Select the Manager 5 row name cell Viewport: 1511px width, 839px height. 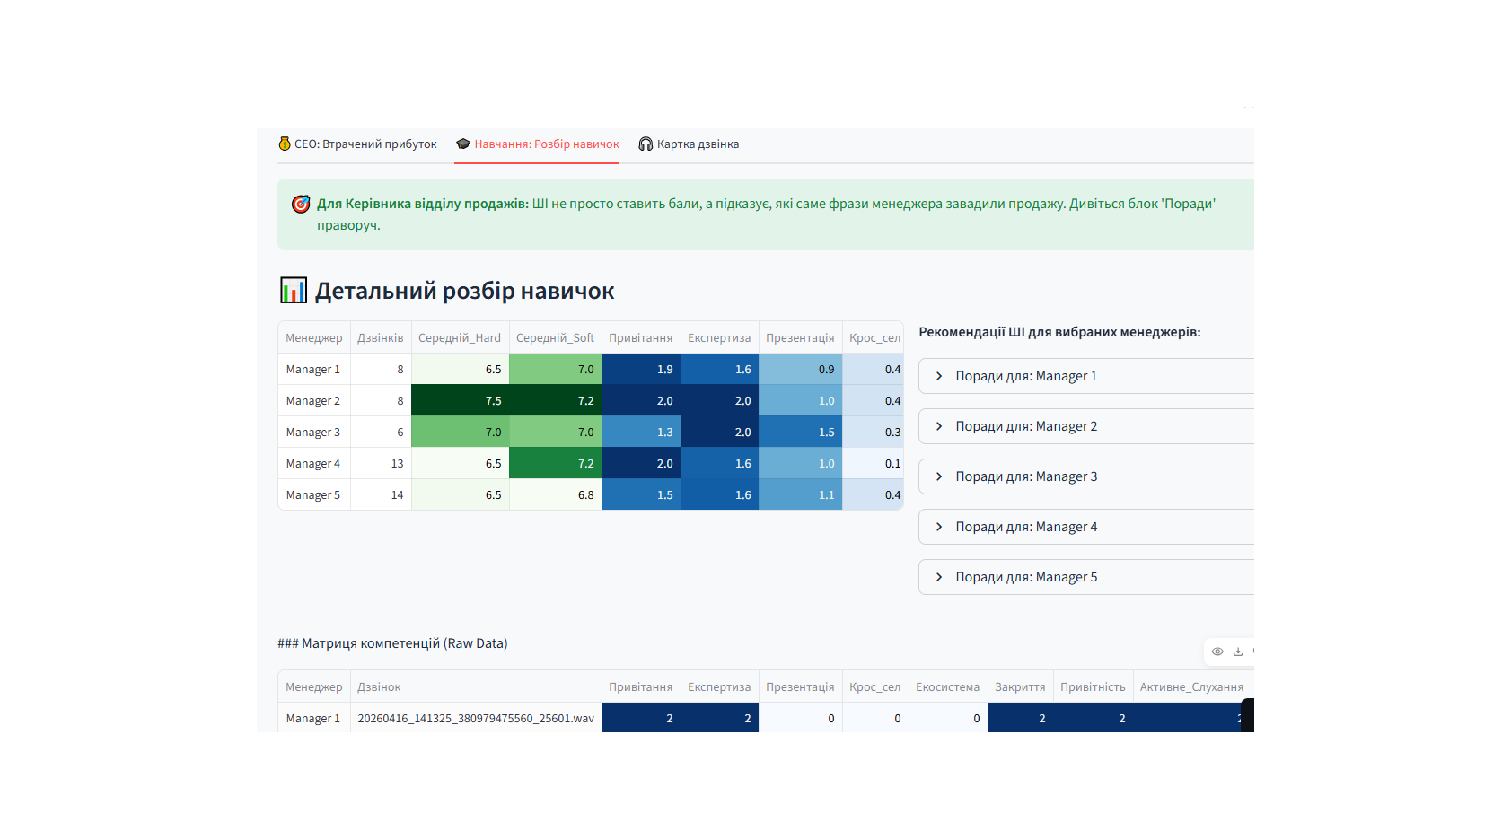(x=313, y=495)
